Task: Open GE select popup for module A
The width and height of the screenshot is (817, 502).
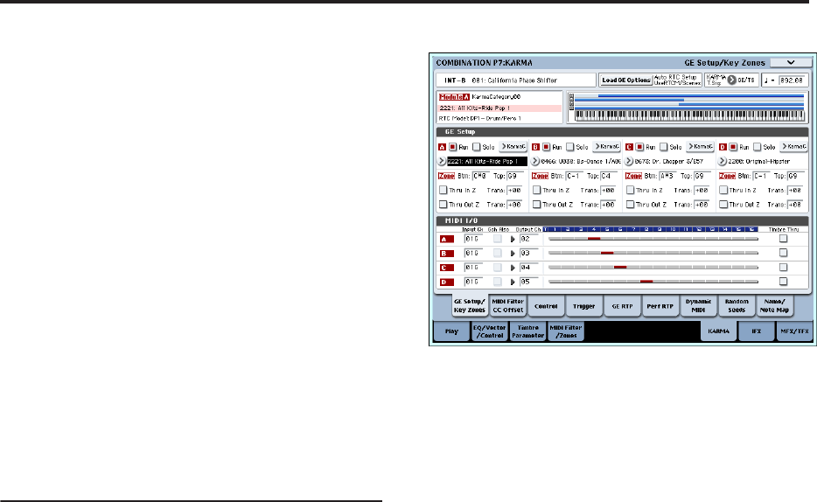Action: coord(442,162)
